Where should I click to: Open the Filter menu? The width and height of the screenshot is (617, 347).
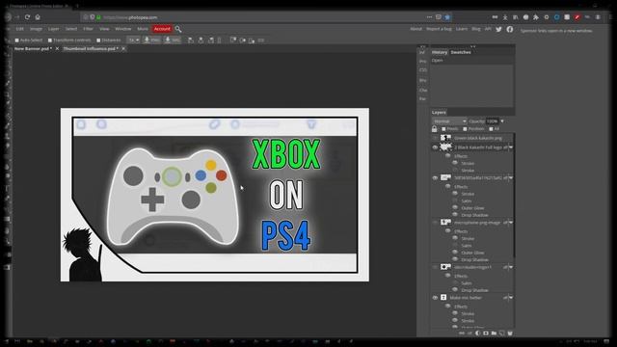(88, 29)
